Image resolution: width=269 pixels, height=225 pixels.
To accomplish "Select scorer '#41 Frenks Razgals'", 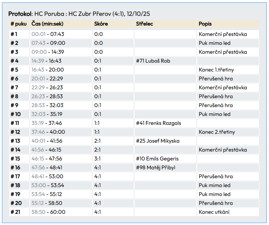I will point(158,123).
